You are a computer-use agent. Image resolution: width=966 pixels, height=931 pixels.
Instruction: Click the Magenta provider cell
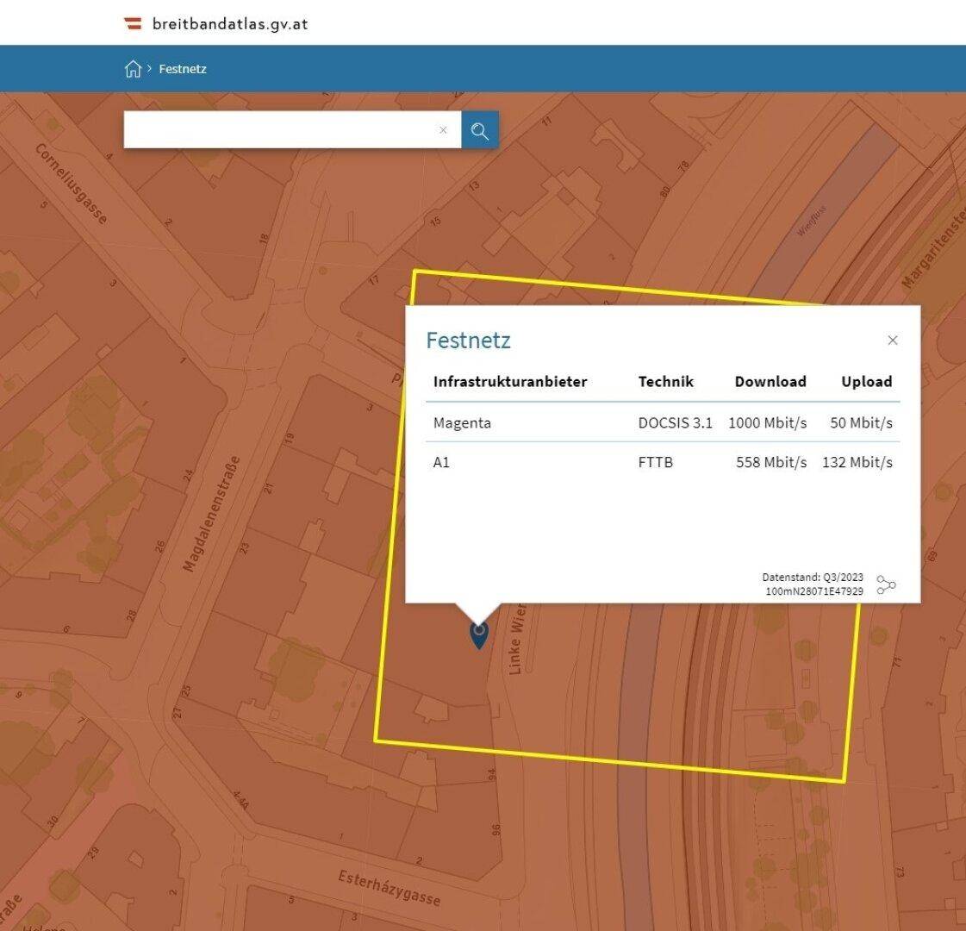462,422
